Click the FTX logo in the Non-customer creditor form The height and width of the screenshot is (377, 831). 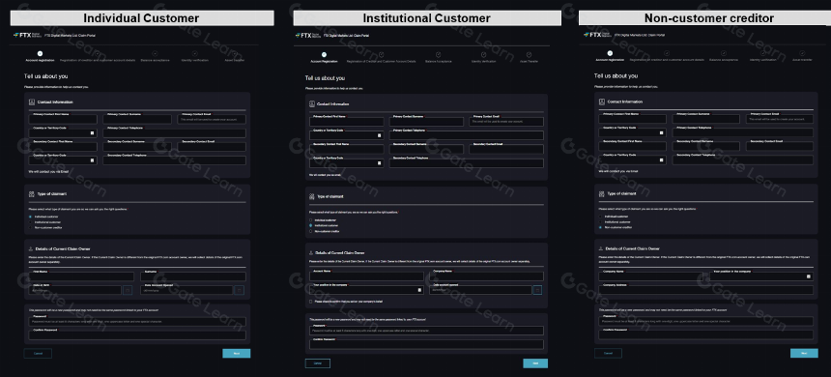[x=598, y=35]
